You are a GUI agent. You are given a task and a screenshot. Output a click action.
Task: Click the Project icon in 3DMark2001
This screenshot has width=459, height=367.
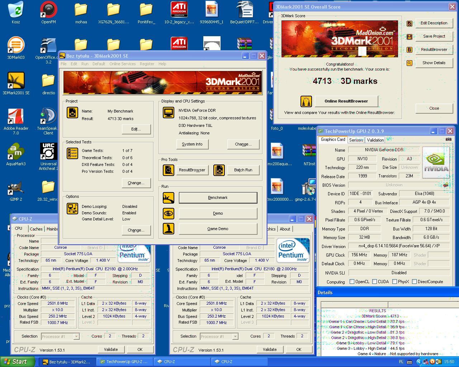pos(72,113)
